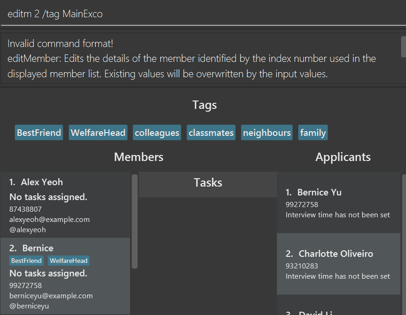Pick the family tag
This screenshot has width=406, height=315.
click(313, 133)
